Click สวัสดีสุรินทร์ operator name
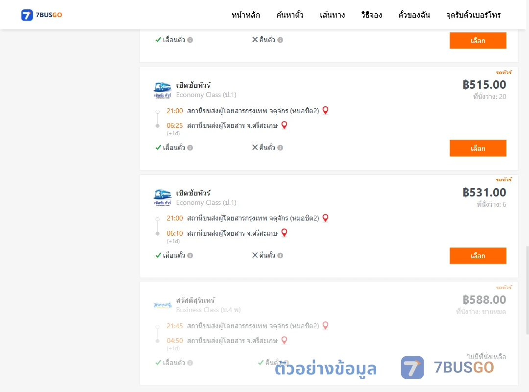 coord(195,300)
